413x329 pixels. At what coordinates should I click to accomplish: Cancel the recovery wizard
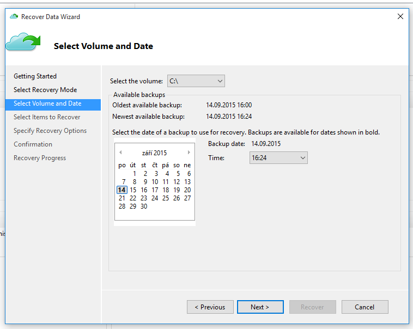pos(365,307)
